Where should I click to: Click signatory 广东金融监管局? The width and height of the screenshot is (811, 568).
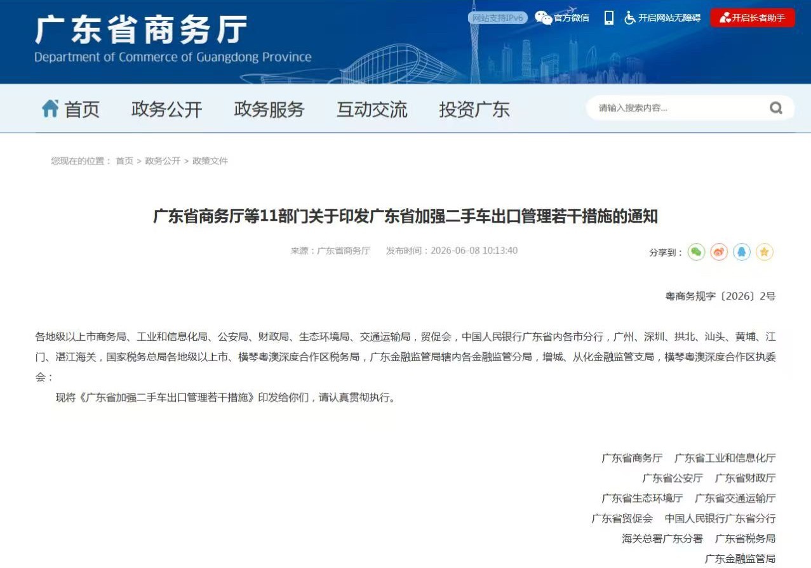pyautogui.click(x=740, y=559)
